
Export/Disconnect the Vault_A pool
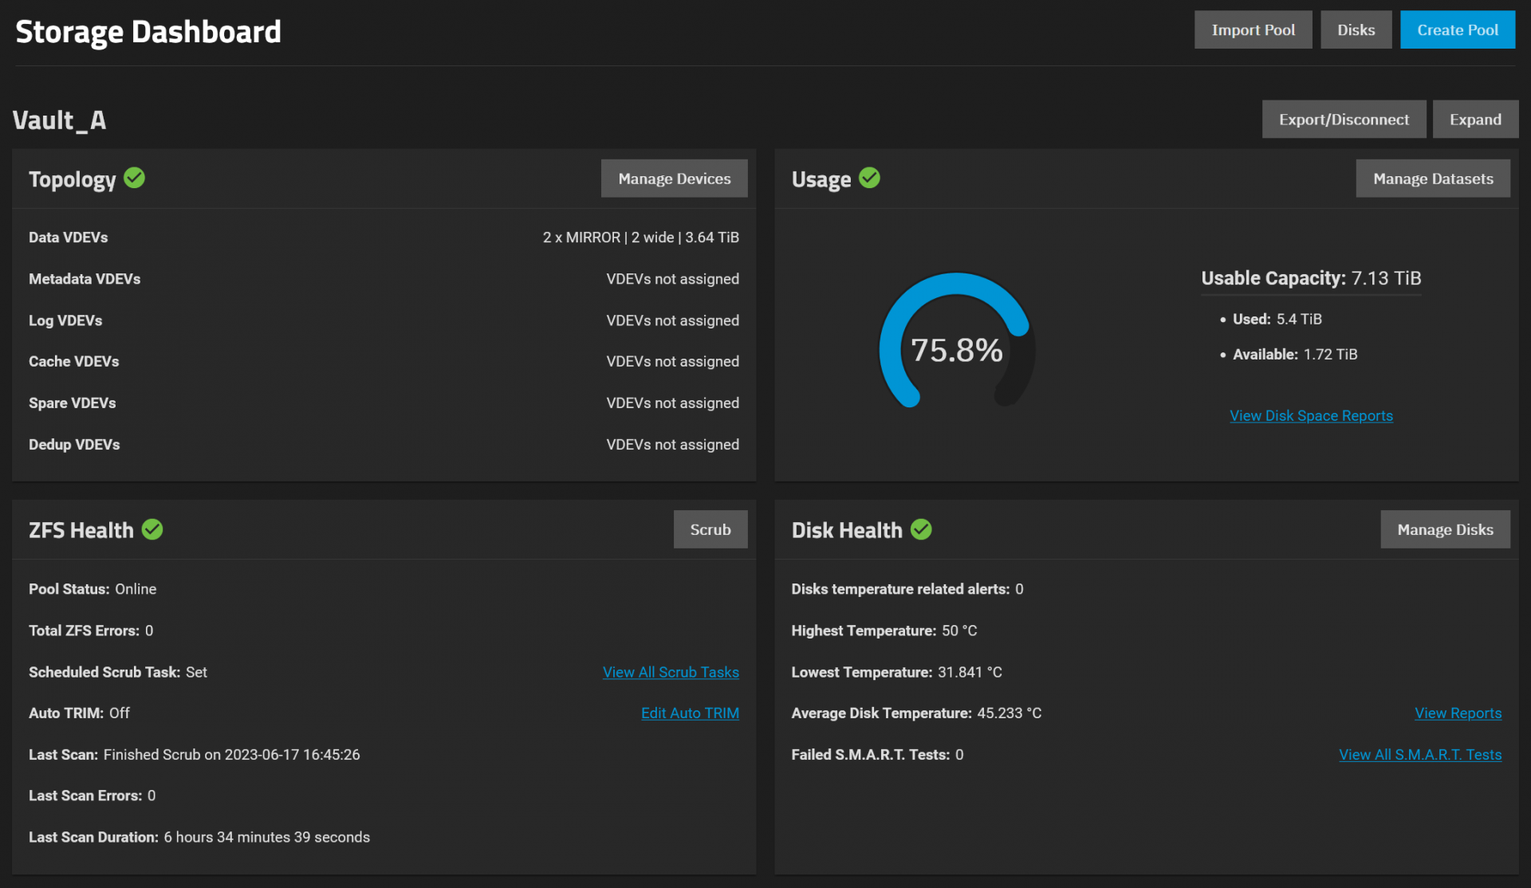click(1344, 119)
